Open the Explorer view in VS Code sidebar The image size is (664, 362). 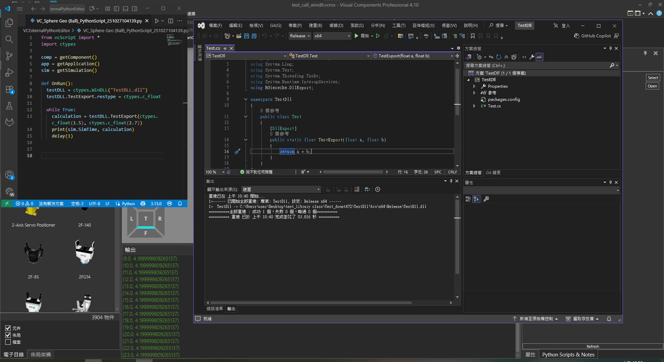point(9,23)
